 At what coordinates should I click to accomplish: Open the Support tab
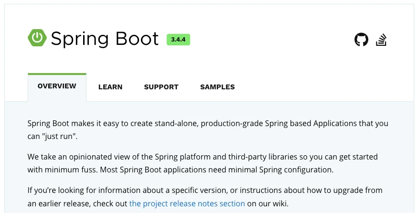pyautogui.click(x=161, y=87)
